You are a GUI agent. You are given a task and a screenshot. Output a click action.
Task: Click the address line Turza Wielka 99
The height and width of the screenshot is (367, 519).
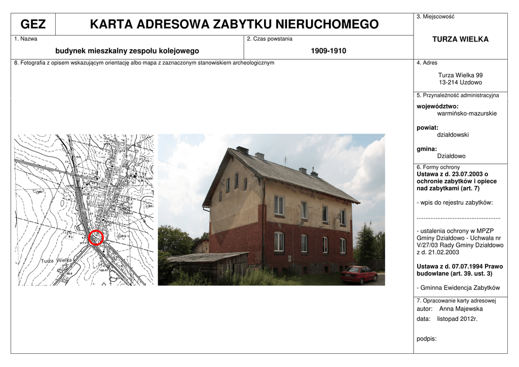pos(460,75)
